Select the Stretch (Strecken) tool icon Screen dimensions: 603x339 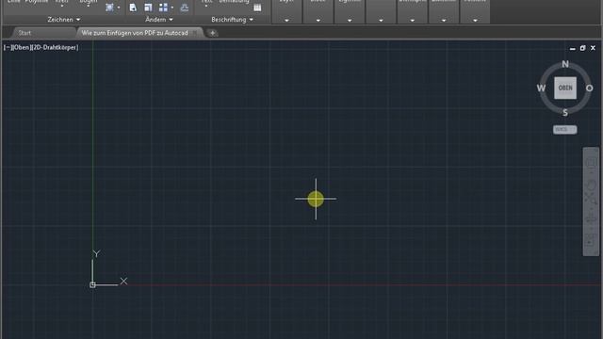[x=133, y=8]
